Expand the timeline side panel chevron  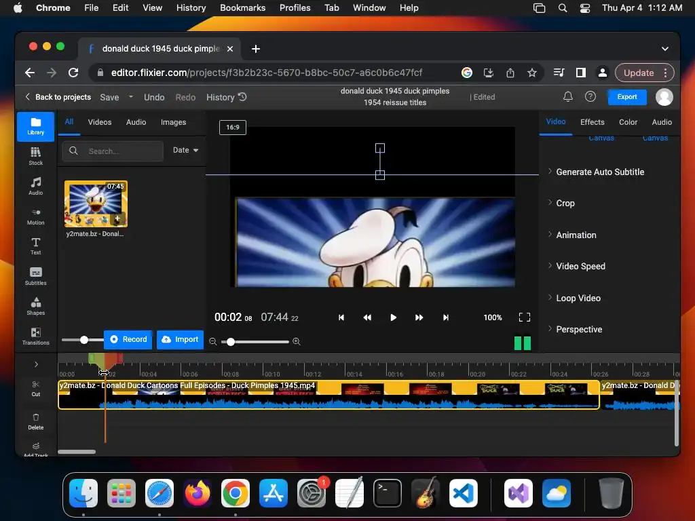[36, 364]
